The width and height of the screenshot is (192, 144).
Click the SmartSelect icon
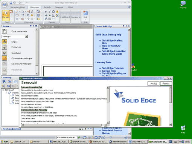coord(5,53)
